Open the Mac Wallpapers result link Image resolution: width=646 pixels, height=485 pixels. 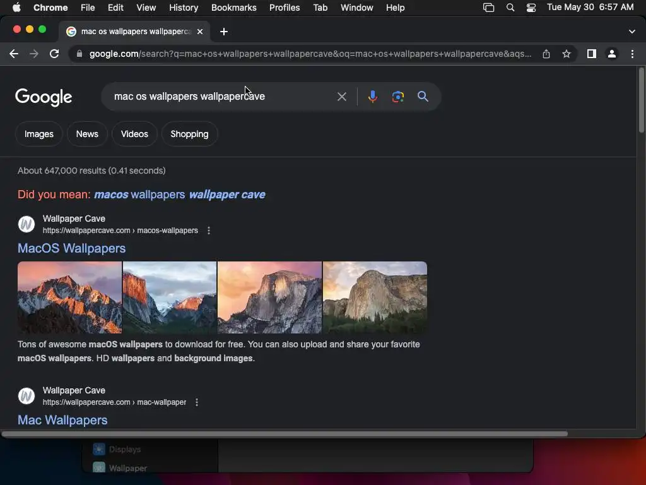[62, 420]
